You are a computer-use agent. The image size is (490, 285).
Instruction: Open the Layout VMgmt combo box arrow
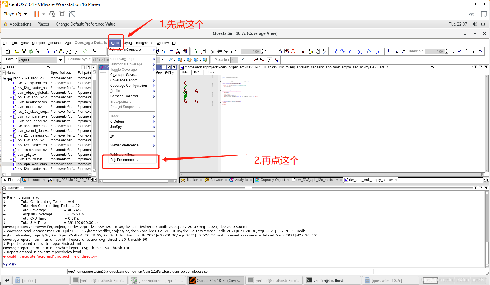point(60,60)
